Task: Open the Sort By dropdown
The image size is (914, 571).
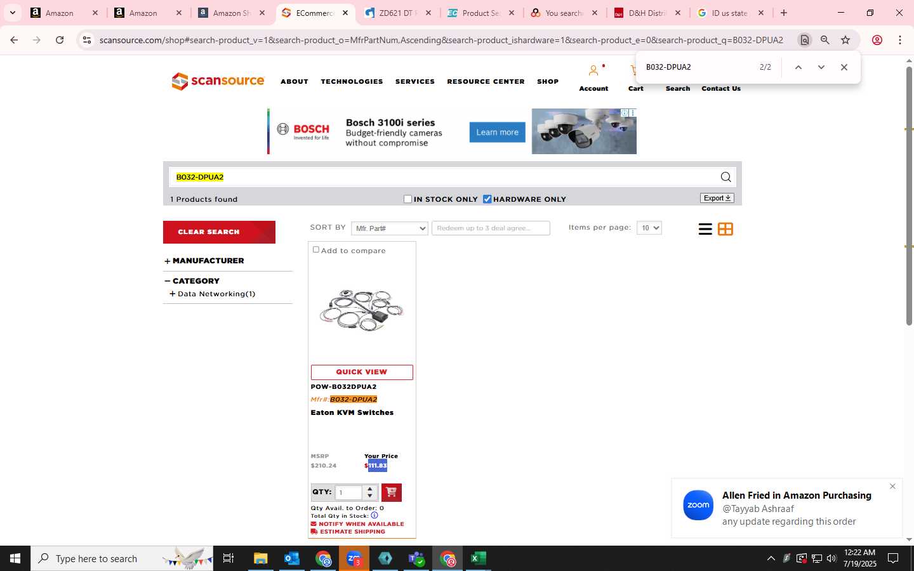Action: tap(390, 228)
